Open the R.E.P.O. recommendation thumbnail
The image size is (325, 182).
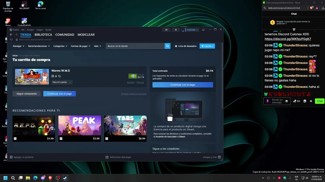[34, 128]
